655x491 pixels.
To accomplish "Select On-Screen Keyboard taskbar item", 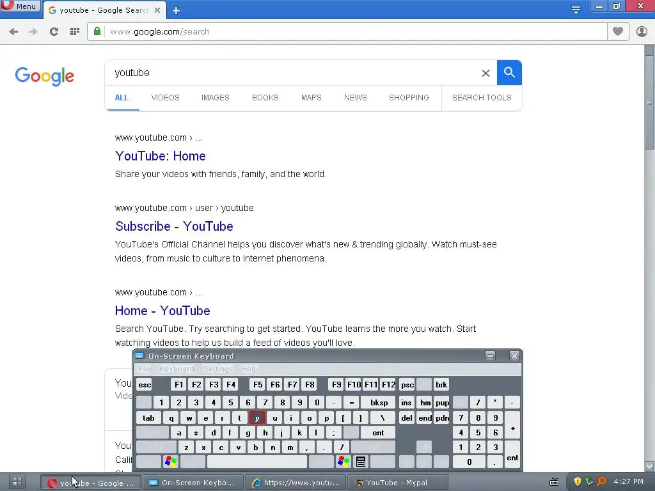I will [193, 483].
